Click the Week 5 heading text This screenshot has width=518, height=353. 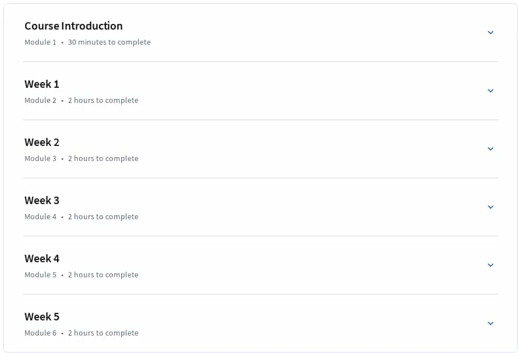tap(42, 316)
